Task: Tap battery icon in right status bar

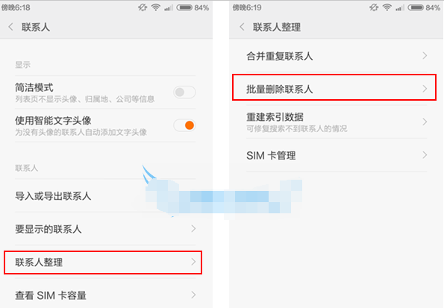Action: coord(416,7)
